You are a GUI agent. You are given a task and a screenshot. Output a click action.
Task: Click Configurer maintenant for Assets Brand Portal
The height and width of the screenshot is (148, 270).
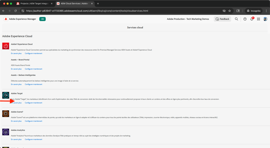[33, 69]
